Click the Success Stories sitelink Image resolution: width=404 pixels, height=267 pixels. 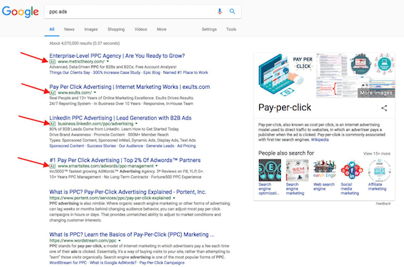click(x=101, y=146)
